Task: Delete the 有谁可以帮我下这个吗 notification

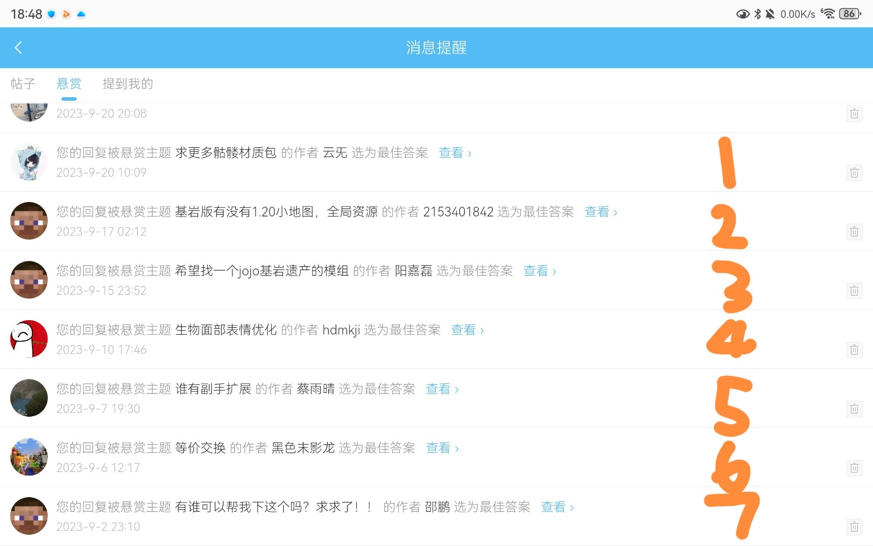Action: (854, 527)
